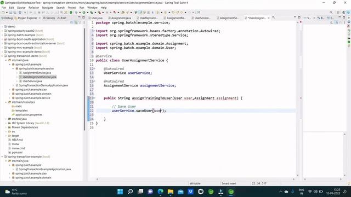This screenshot has height=197, width=351.
Task: Click cursor position 22 : 34 : 517
Action: pos(259,183)
